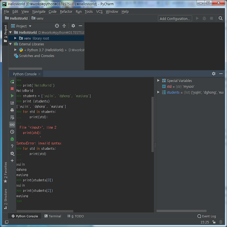Open the Refactor menu
Screen dimensions: 227x227
coord(66,11)
